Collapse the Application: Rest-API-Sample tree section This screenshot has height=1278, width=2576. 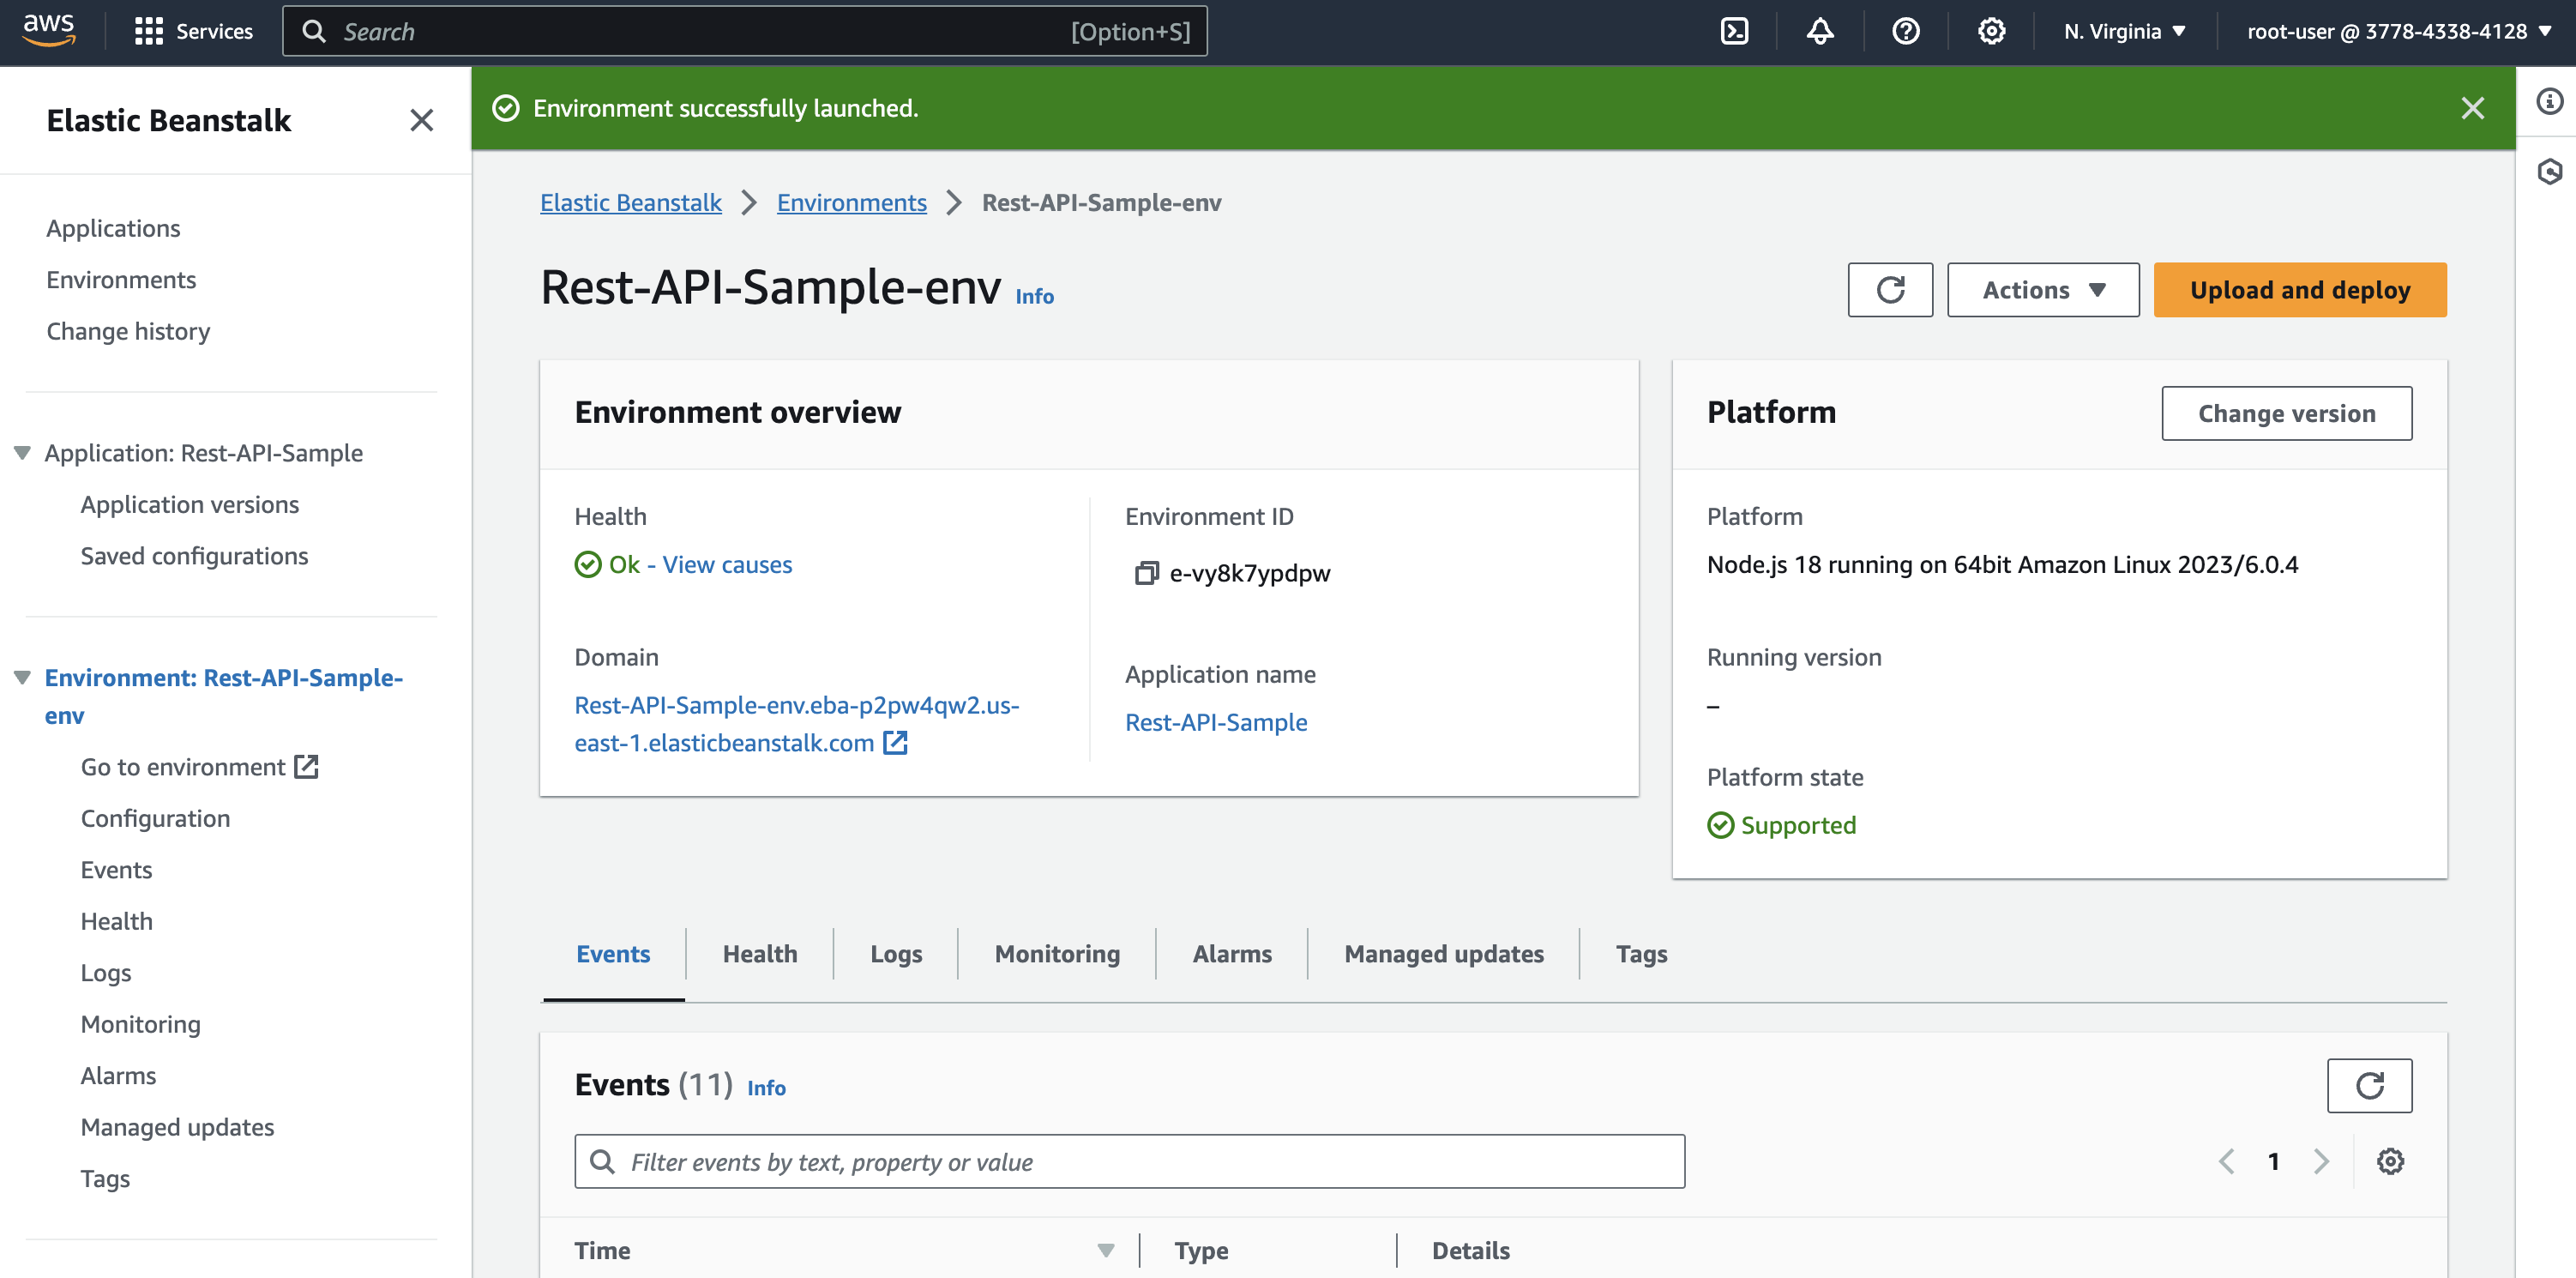[x=22, y=453]
